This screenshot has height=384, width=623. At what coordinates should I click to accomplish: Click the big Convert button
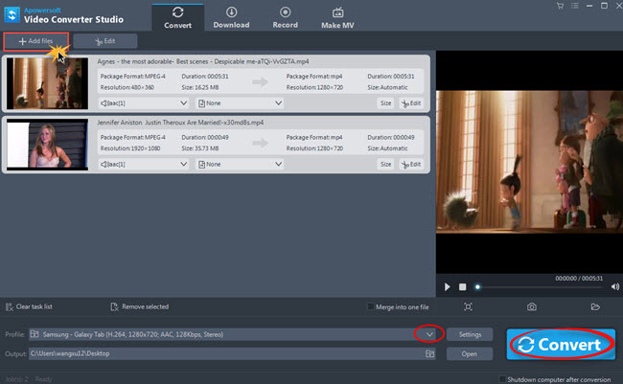pos(561,345)
